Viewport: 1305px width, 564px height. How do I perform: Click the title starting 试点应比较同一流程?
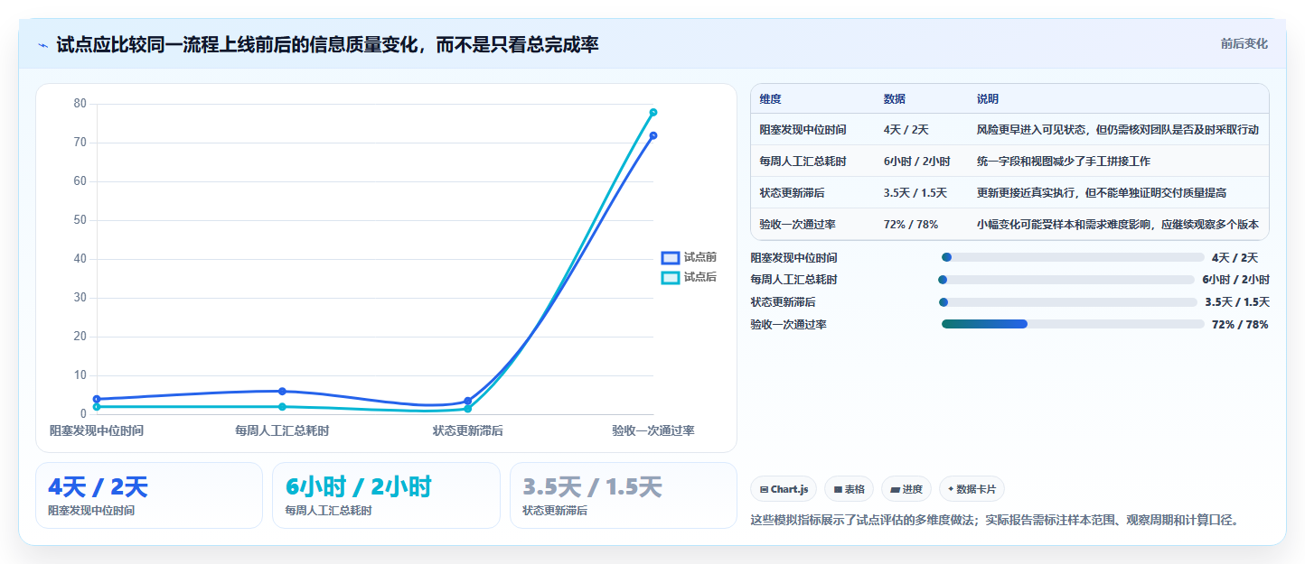327,44
